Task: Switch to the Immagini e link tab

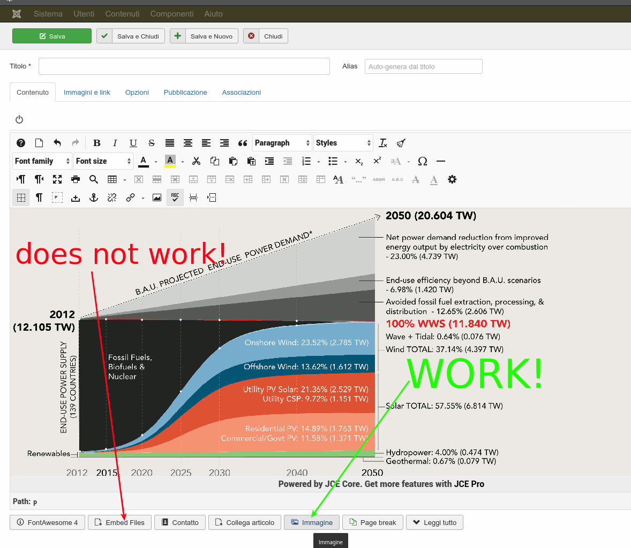Action: tap(87, 92)
